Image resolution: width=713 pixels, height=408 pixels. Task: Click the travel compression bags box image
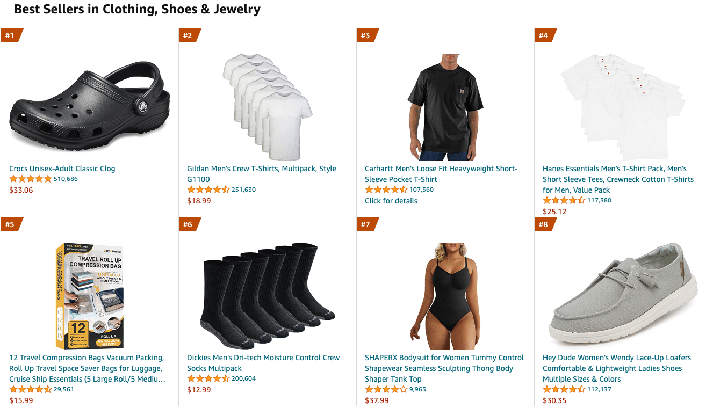[x=89, y=296]
